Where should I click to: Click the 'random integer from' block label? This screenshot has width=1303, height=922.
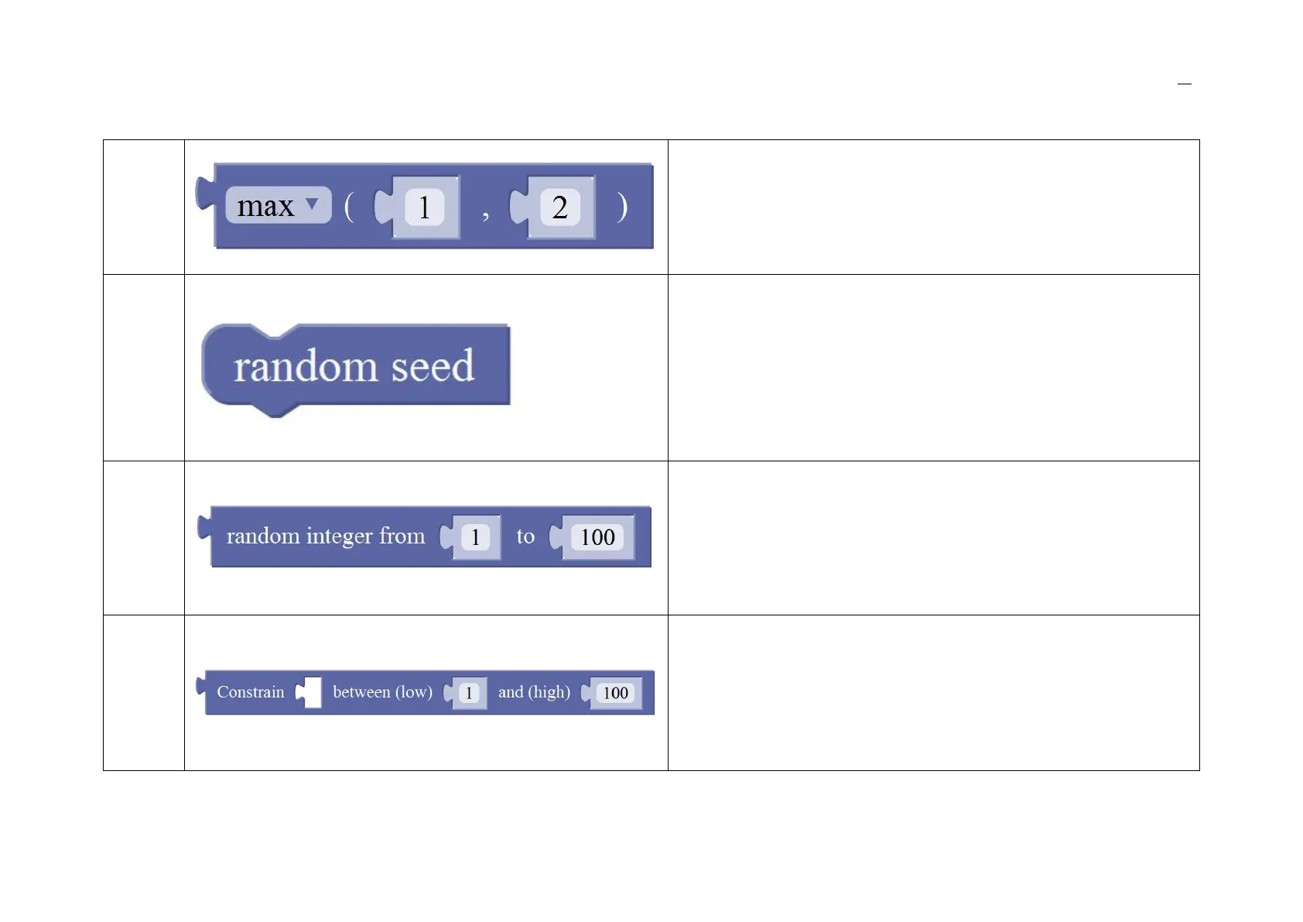click(325, 536)
